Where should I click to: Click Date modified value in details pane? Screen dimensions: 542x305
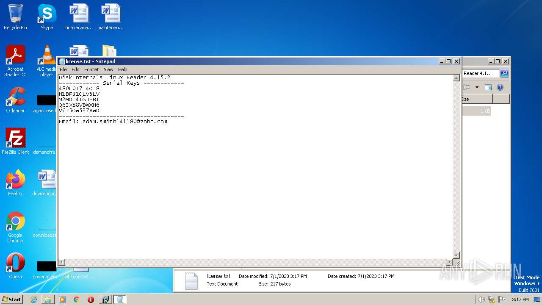pyautogui.click(x=288, y=276)
